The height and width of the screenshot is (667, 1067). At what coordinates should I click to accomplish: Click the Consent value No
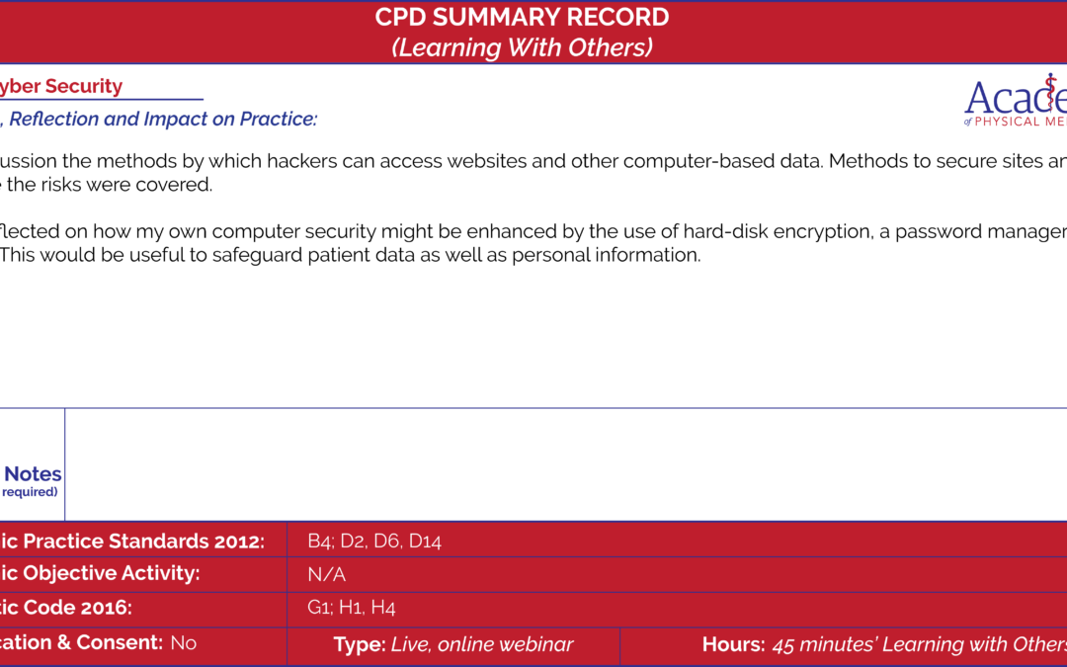click(183, 642)
